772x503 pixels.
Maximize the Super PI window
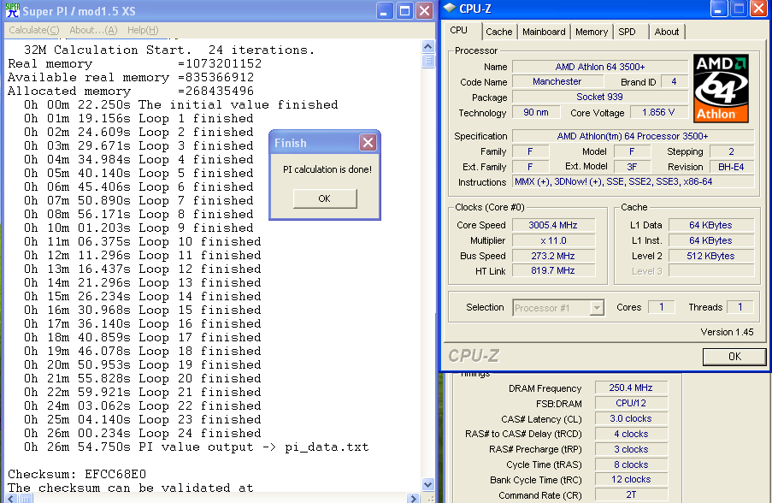[404, 10]
